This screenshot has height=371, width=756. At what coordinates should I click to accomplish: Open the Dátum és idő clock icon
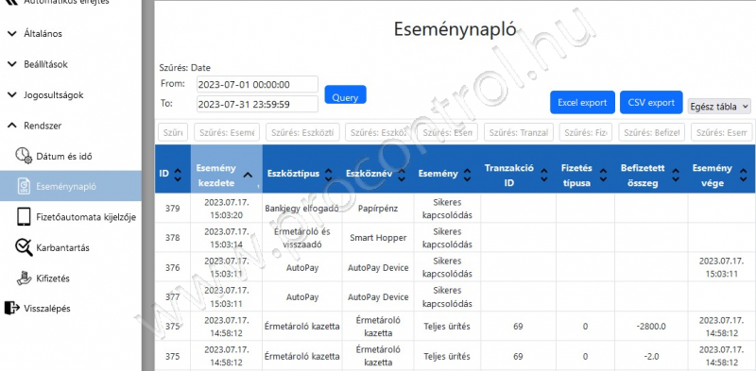(23, 156)
